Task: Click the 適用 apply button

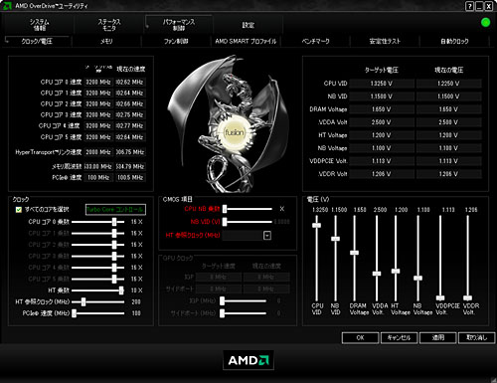Action: (x=437, y=337)
